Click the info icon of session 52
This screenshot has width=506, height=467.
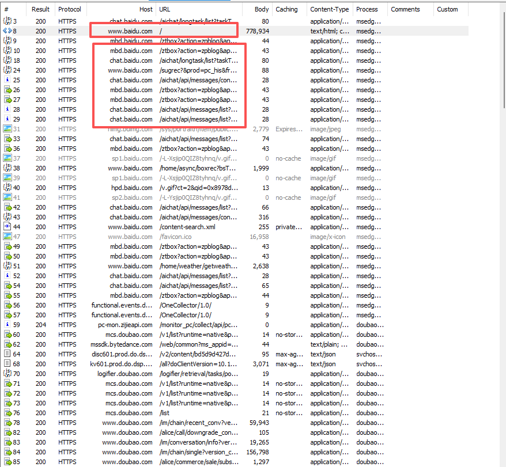7,276
